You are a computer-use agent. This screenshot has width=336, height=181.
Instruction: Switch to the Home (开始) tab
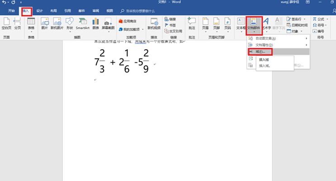[11, 11]
